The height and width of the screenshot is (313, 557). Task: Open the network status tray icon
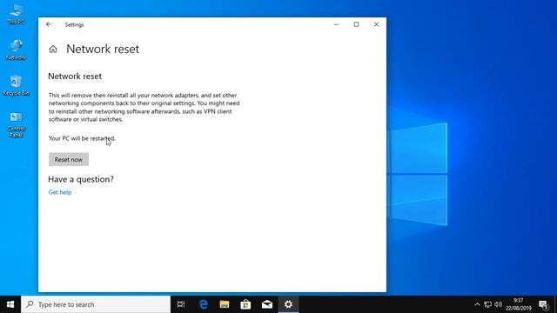click(487, 304)
